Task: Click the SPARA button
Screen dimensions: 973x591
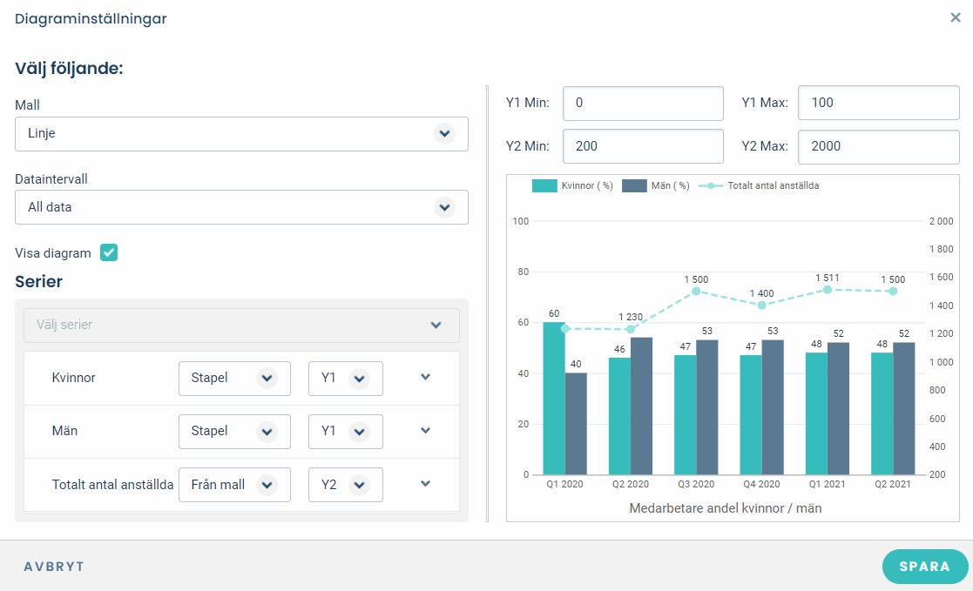Action: click(x=924, y=566)
